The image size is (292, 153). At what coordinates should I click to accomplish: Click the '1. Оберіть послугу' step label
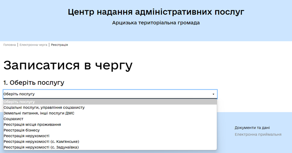[34, 82]
